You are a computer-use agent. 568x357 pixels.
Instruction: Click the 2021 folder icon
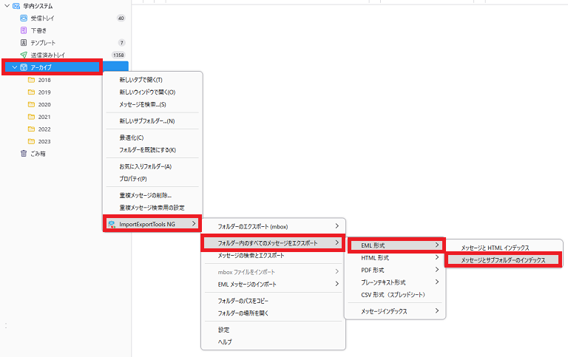tap(32, 117)
